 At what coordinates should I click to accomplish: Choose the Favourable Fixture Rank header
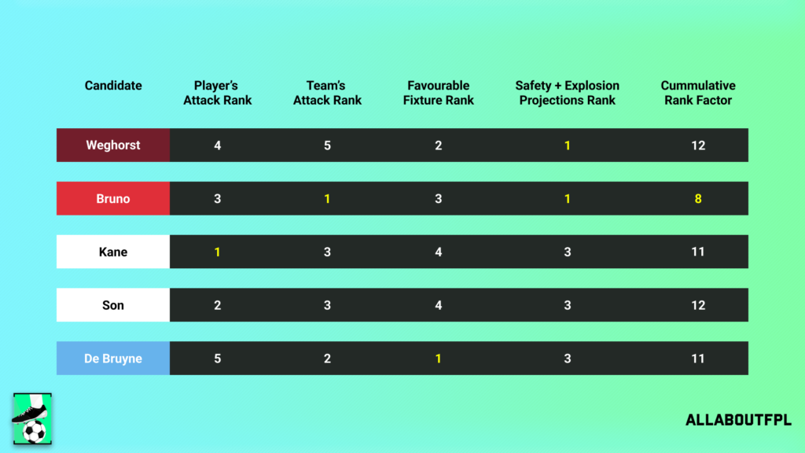click(x=438, y=93)
